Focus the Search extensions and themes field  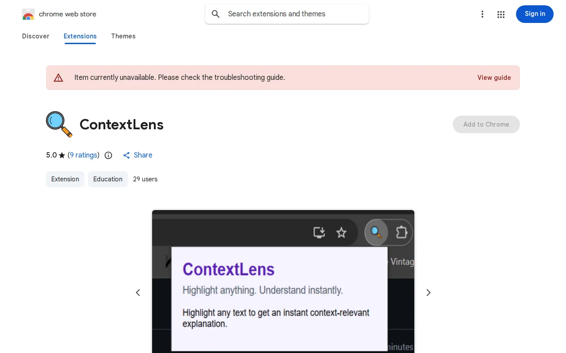pyautogui.click(x=287, y=14)
